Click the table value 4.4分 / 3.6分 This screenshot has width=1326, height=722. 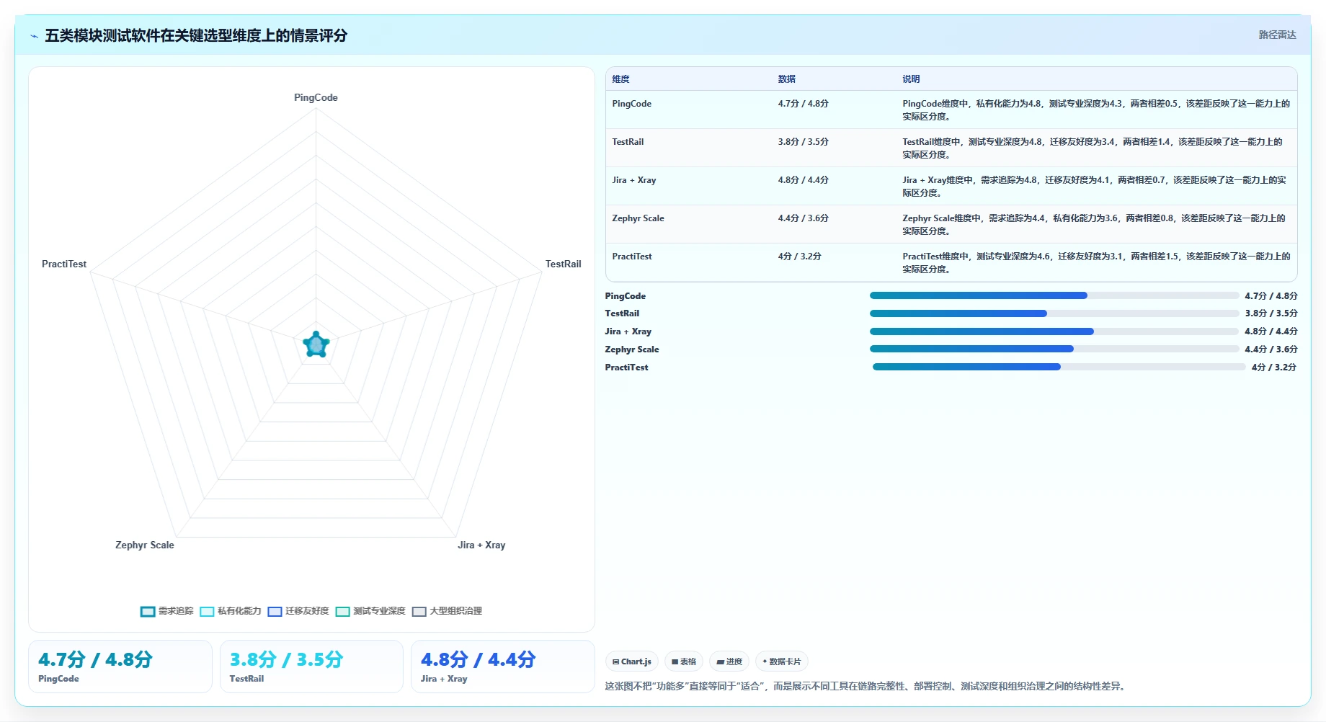pos(803,218)
